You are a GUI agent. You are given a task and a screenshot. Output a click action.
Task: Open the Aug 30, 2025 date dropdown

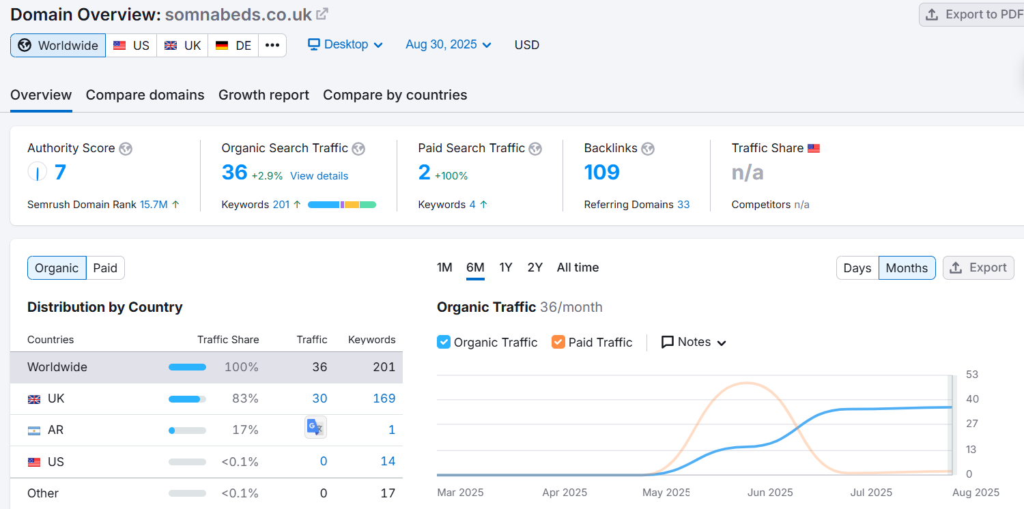click(x=448, y=45)
